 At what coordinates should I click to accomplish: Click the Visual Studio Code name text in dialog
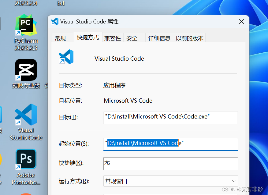119,58
